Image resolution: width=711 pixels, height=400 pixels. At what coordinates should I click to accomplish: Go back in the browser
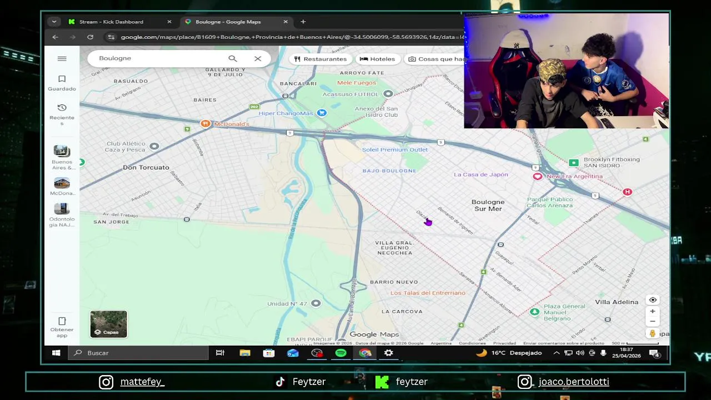coord(55,37)
